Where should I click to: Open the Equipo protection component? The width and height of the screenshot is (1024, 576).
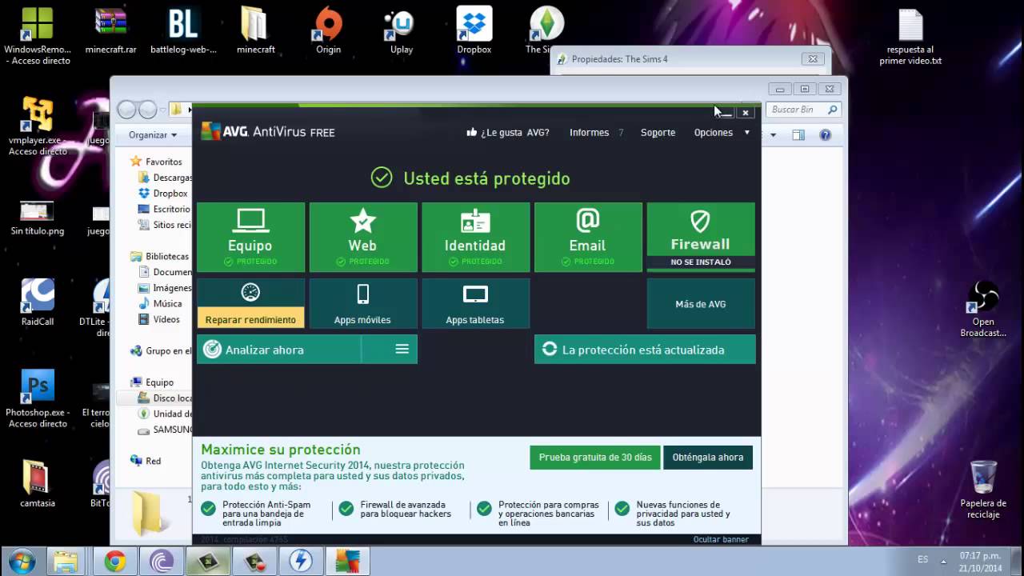tap(250, 236)
